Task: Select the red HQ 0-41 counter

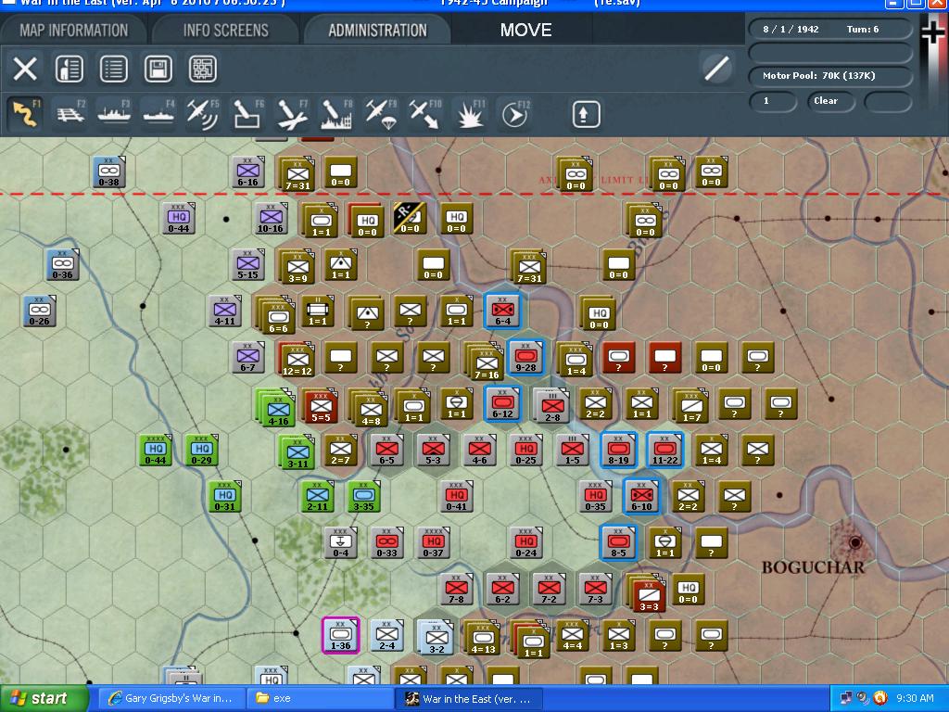Action: 456,497
